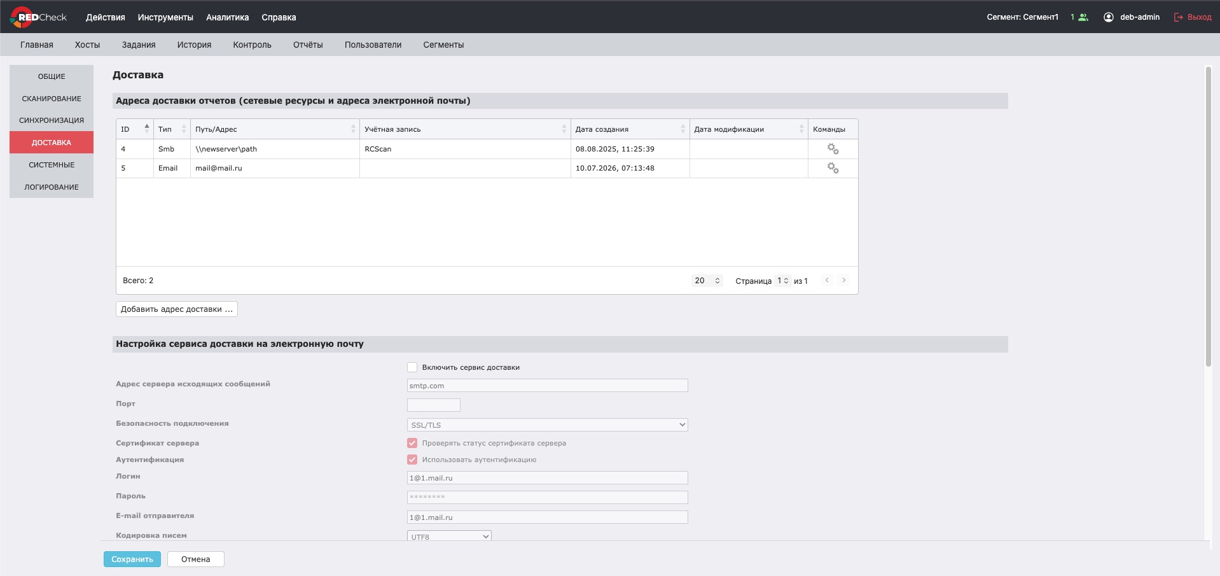Viewport: 1220px width, 576px height.
Task: Enable the Включить сервис доставки checkbox
Action: pos(412,367)
